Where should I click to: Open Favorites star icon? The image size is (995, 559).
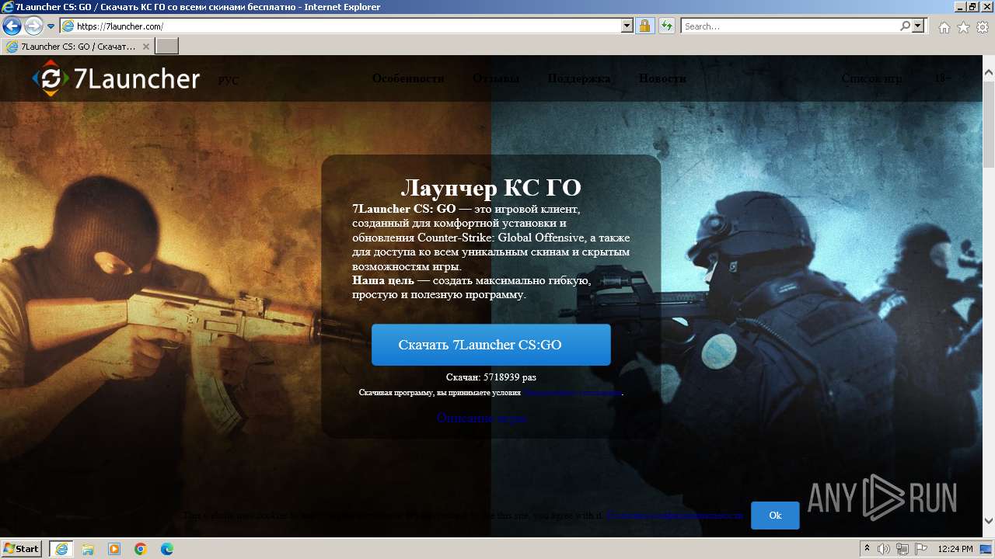click(963, 27)
